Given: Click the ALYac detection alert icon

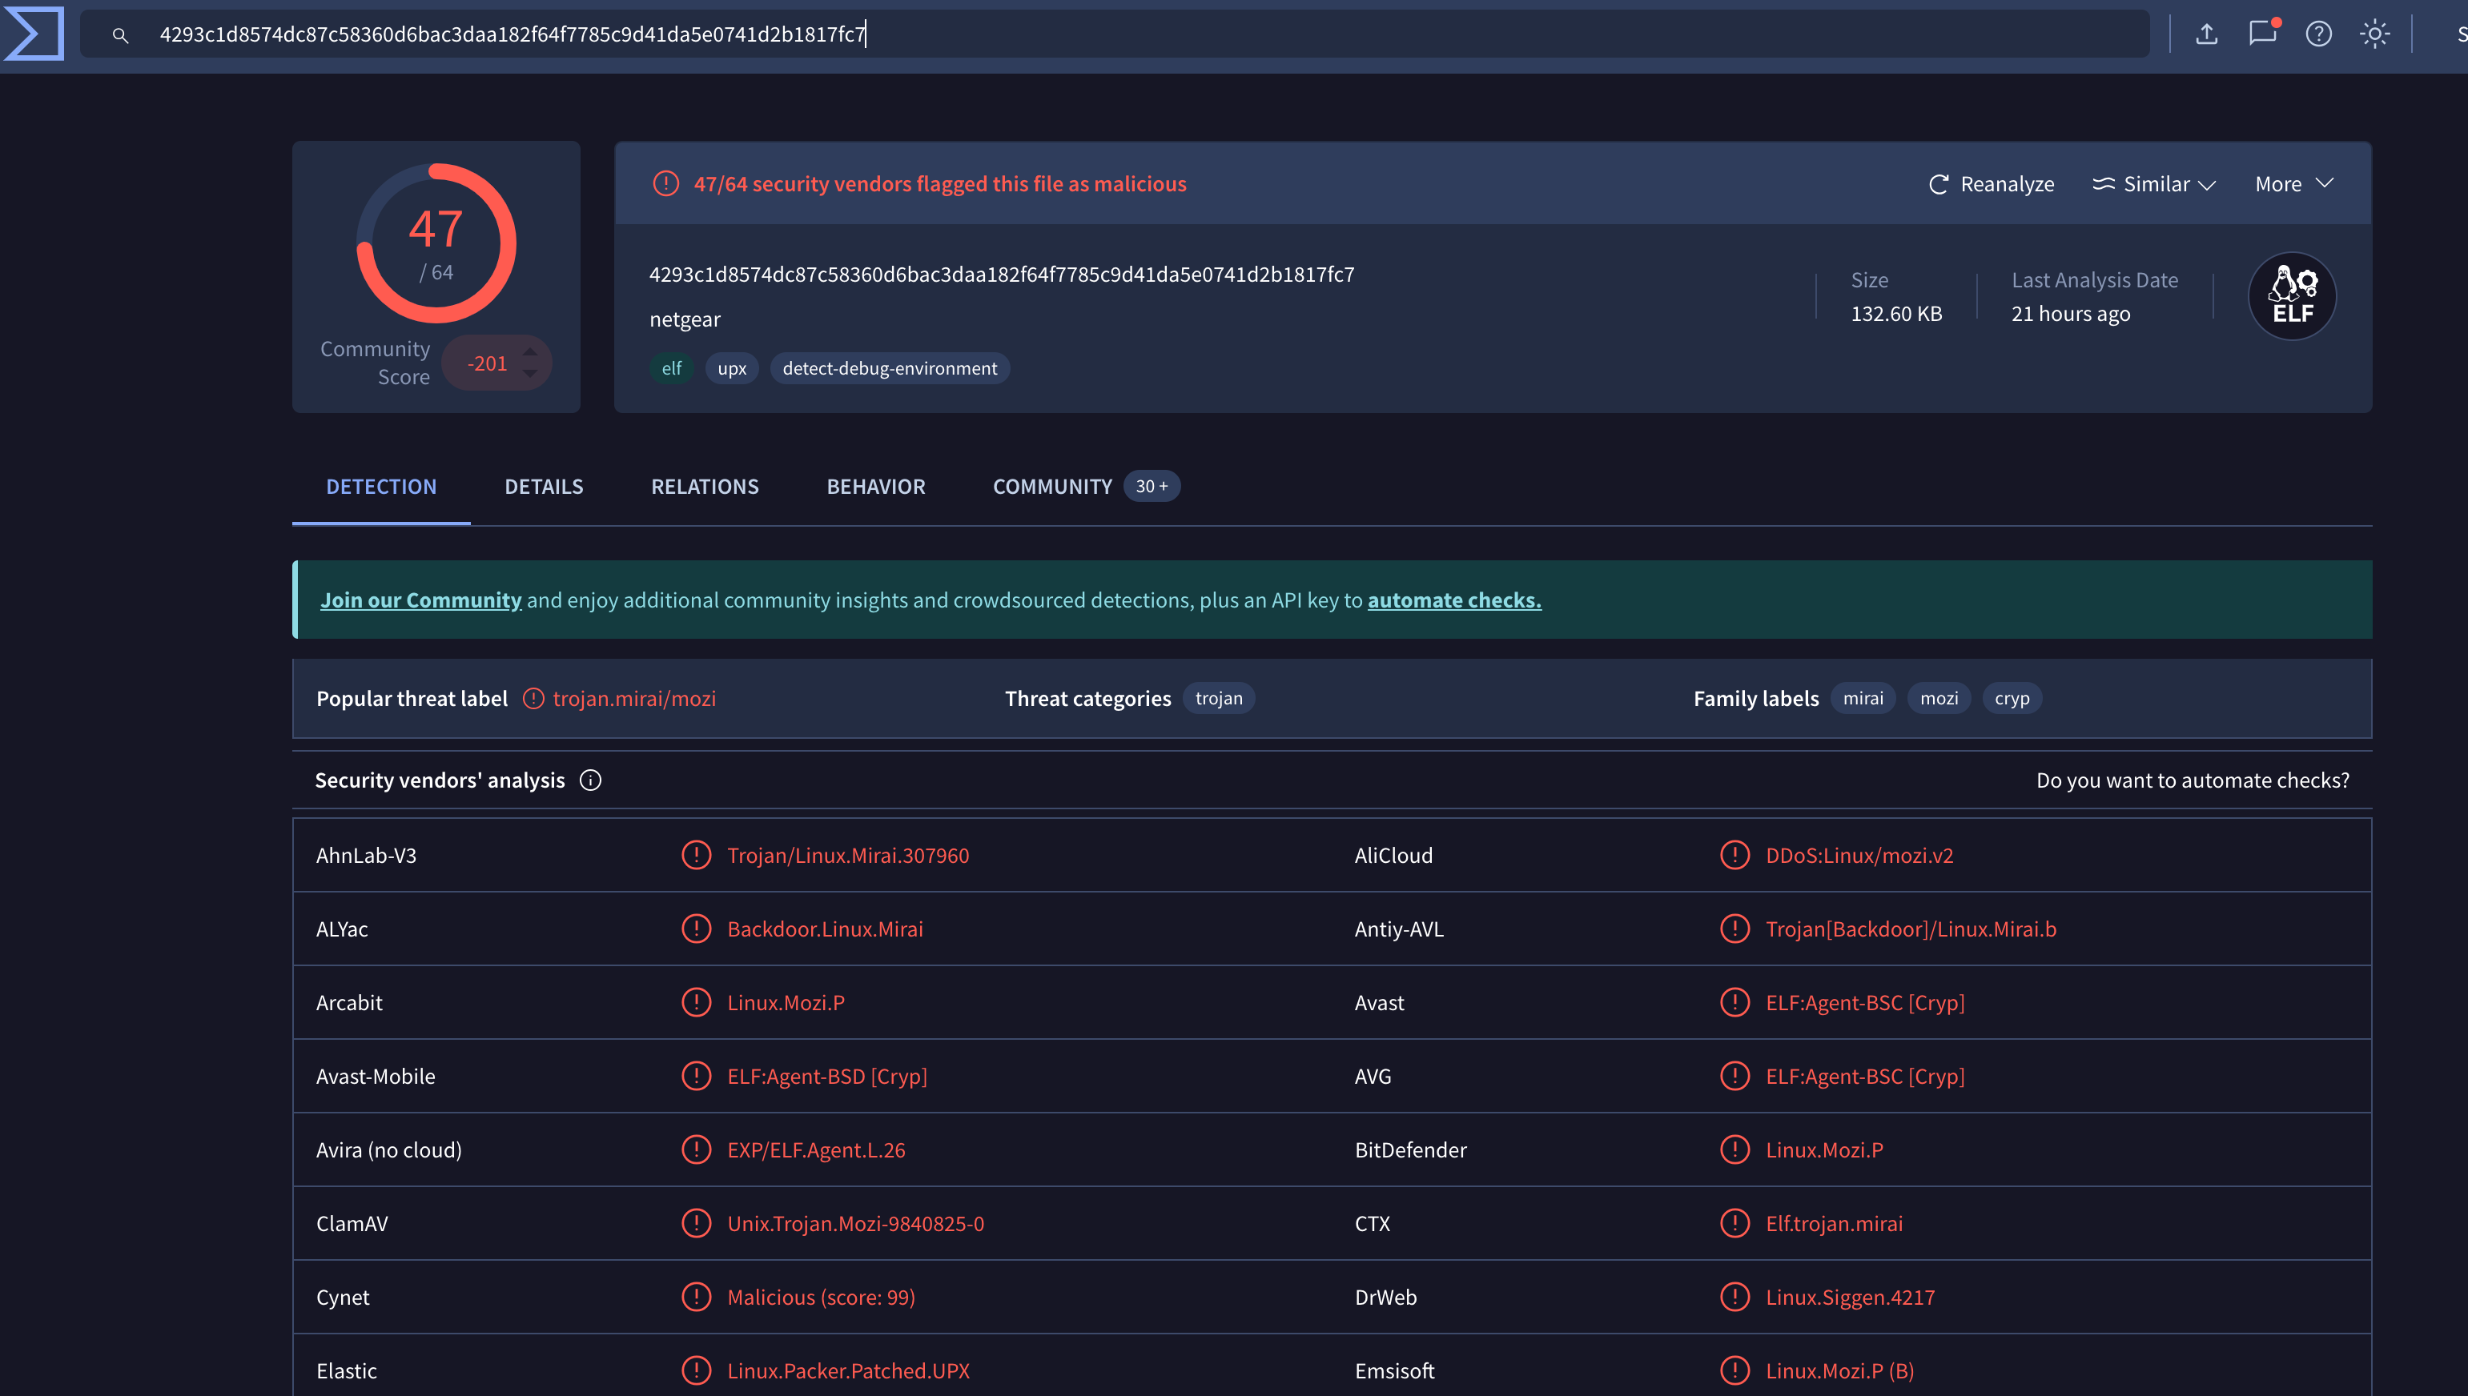Looking at the screenshot, I should [x=697, y=928].
